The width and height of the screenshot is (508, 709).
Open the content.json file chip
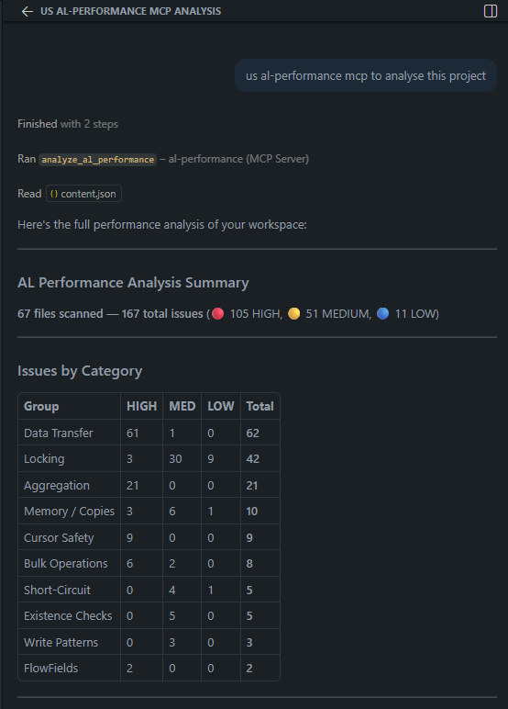(83, 194)
